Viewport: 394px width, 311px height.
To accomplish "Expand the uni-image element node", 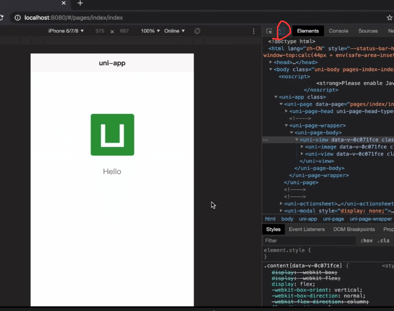I will [302, 147].
